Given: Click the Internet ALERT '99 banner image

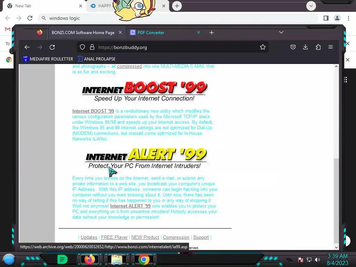Looking at the screenshot, I should click(x=146, y=158).
